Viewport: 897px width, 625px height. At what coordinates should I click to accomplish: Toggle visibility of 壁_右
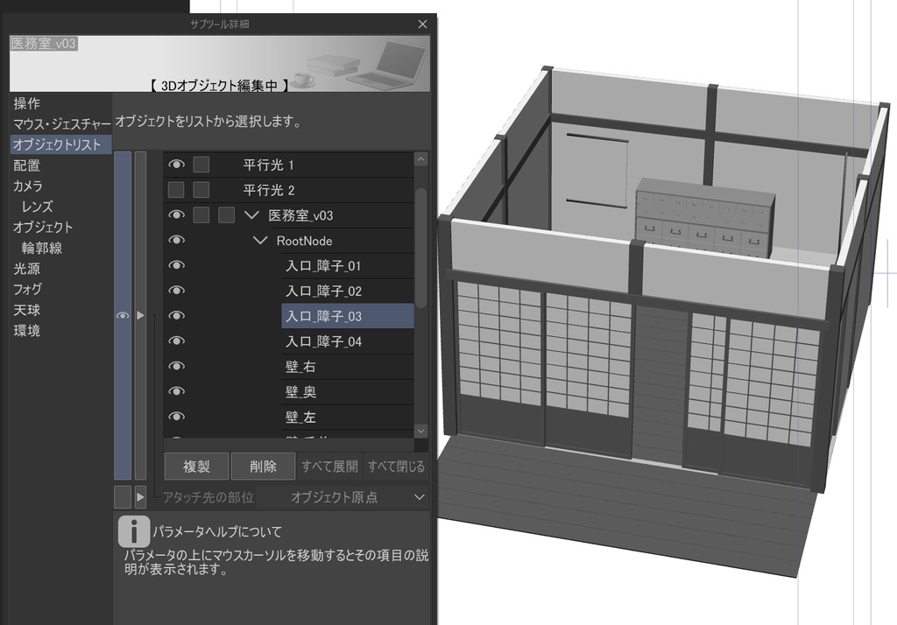point(175,366)
